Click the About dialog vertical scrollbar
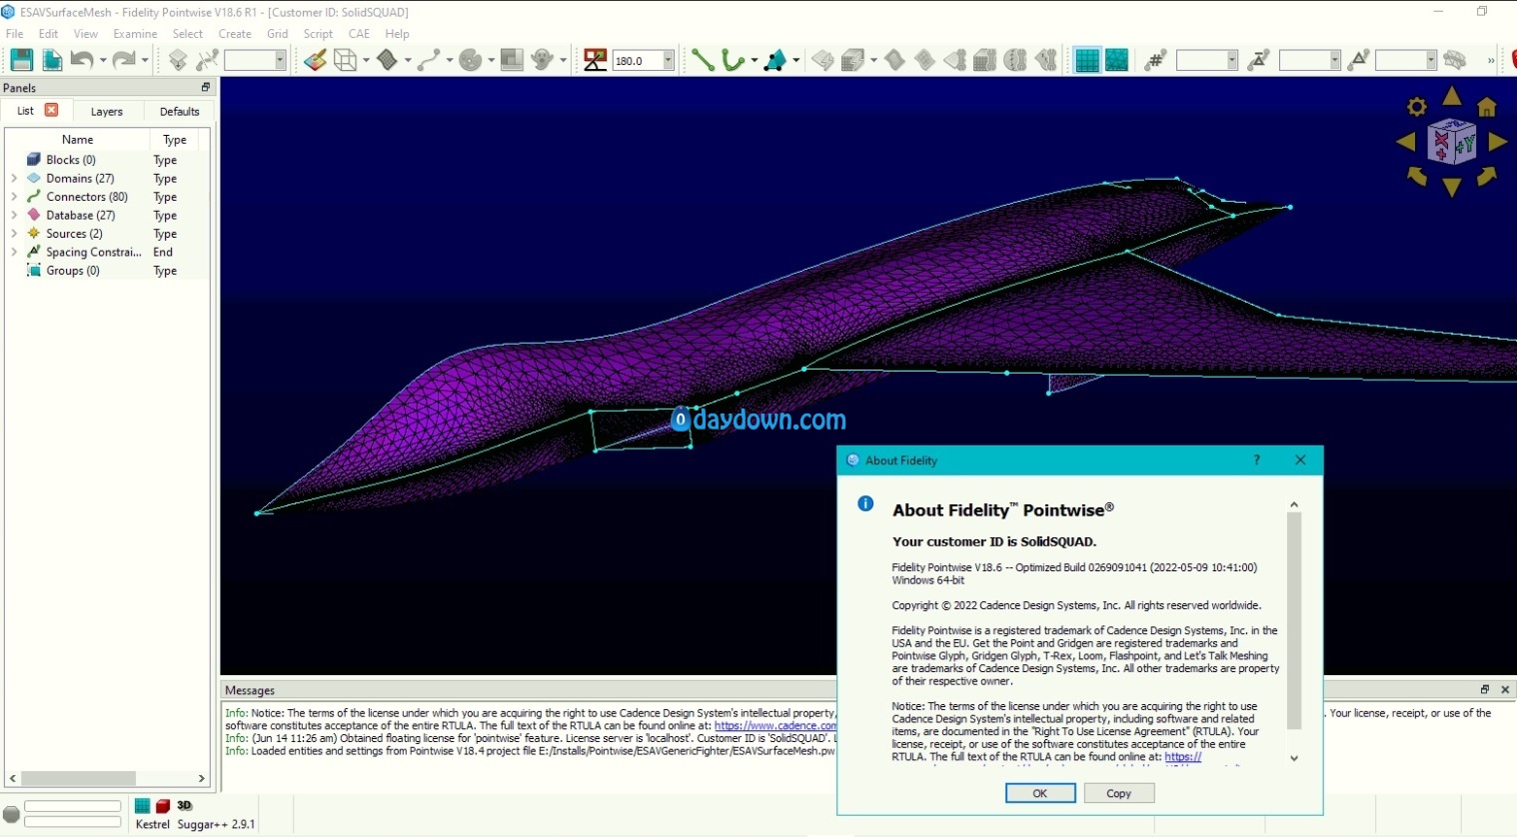Image resolution: width=1517 pixels, height=837 pixels. click(1294, 621)
